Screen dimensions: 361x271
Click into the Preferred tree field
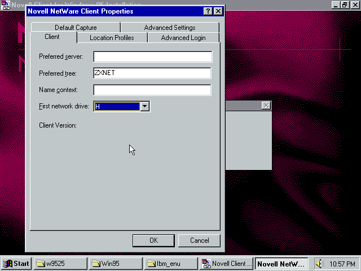point(152,73)
